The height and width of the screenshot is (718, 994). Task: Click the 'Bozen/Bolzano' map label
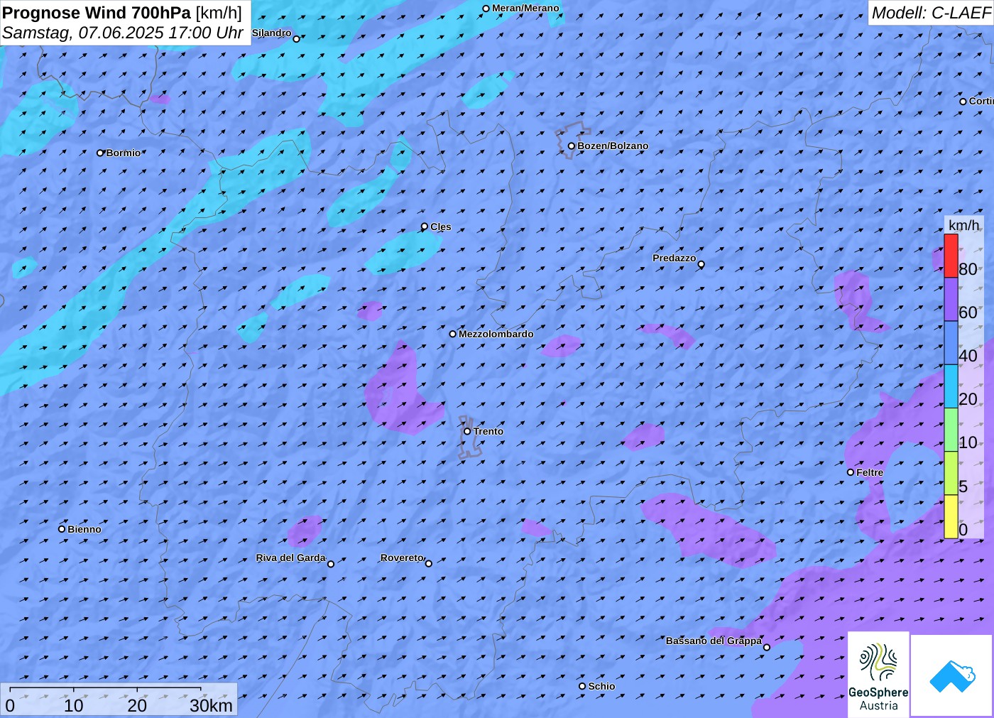(613, 146)
